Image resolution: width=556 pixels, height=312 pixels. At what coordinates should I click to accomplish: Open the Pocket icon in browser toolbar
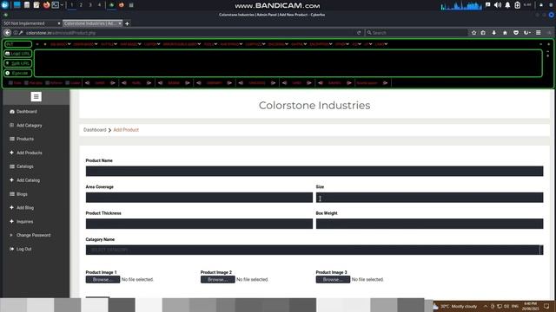[x=516, y=33]
